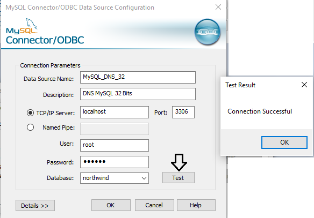Select the TCP/IP Server radio button
The image size is (314, 218).
pyautogui.click(x=30, y=112)
